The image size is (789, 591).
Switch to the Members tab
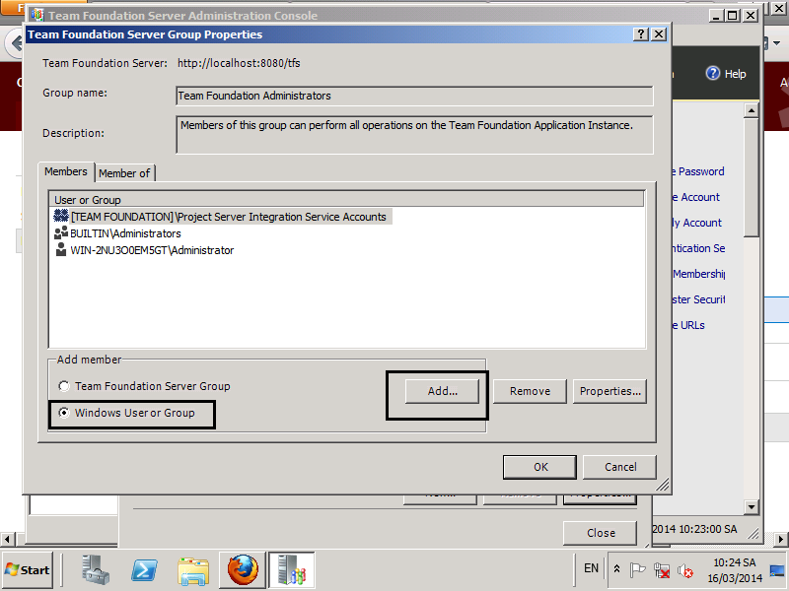pyautogui.click(x=66, y=171)
